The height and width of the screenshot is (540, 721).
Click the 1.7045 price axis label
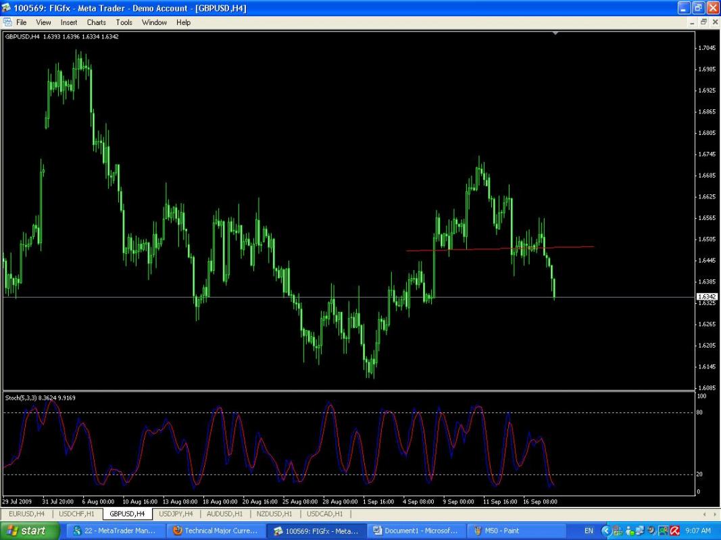tap(707, 48)
